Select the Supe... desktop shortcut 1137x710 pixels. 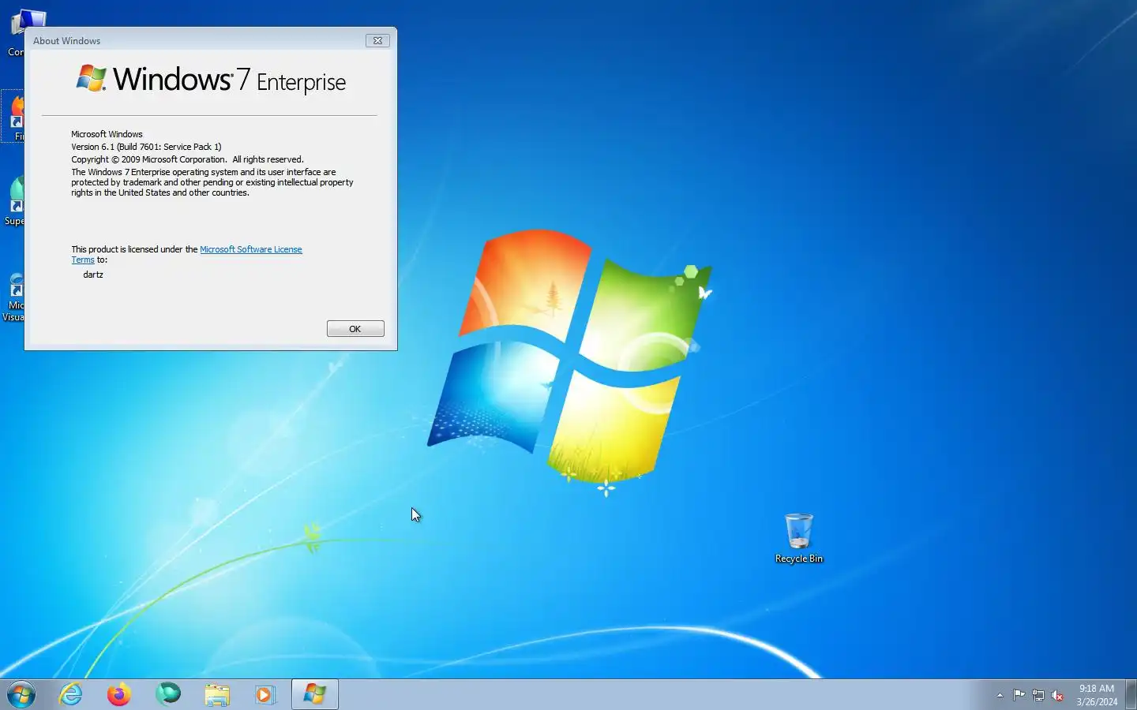14,201
